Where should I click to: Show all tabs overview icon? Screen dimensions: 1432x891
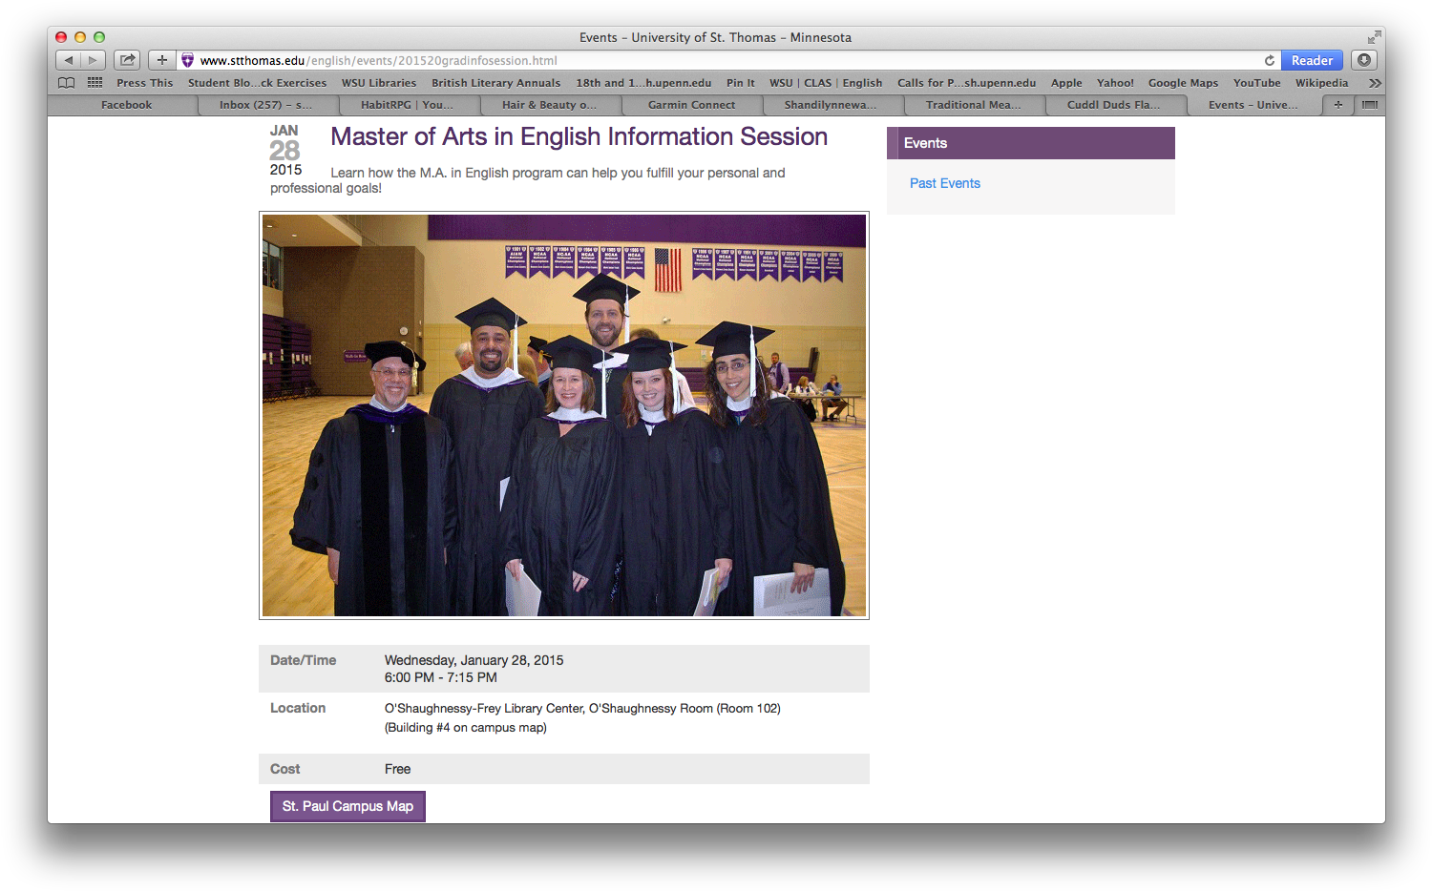(1369, 105)
